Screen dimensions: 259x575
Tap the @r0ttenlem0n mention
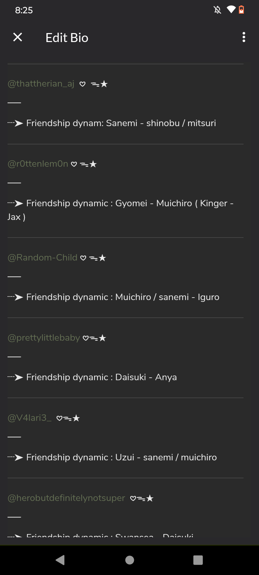click(38, 164)
